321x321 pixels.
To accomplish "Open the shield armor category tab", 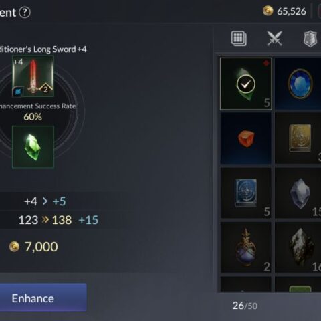I will (x=310, y=39).
